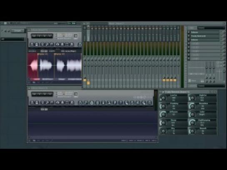Turn the LowCut knob in Fruity Reeverb
Screen dimensions: 227x170
click(163, 98)
